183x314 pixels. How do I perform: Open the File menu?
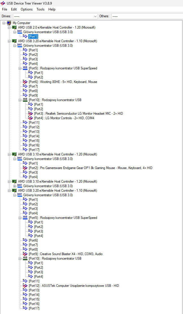click(x=5, y=9)
